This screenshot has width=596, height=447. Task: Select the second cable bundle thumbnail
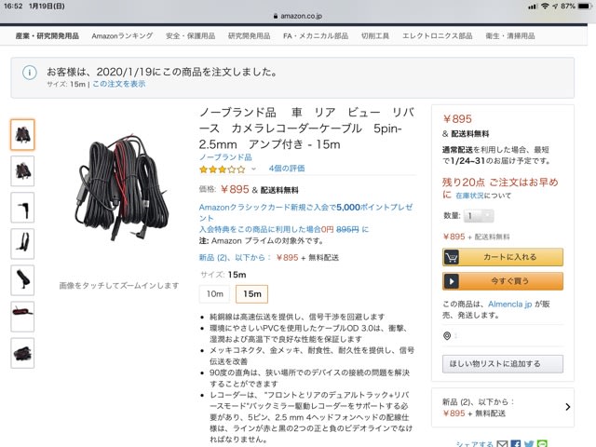[x=22, y=171]
